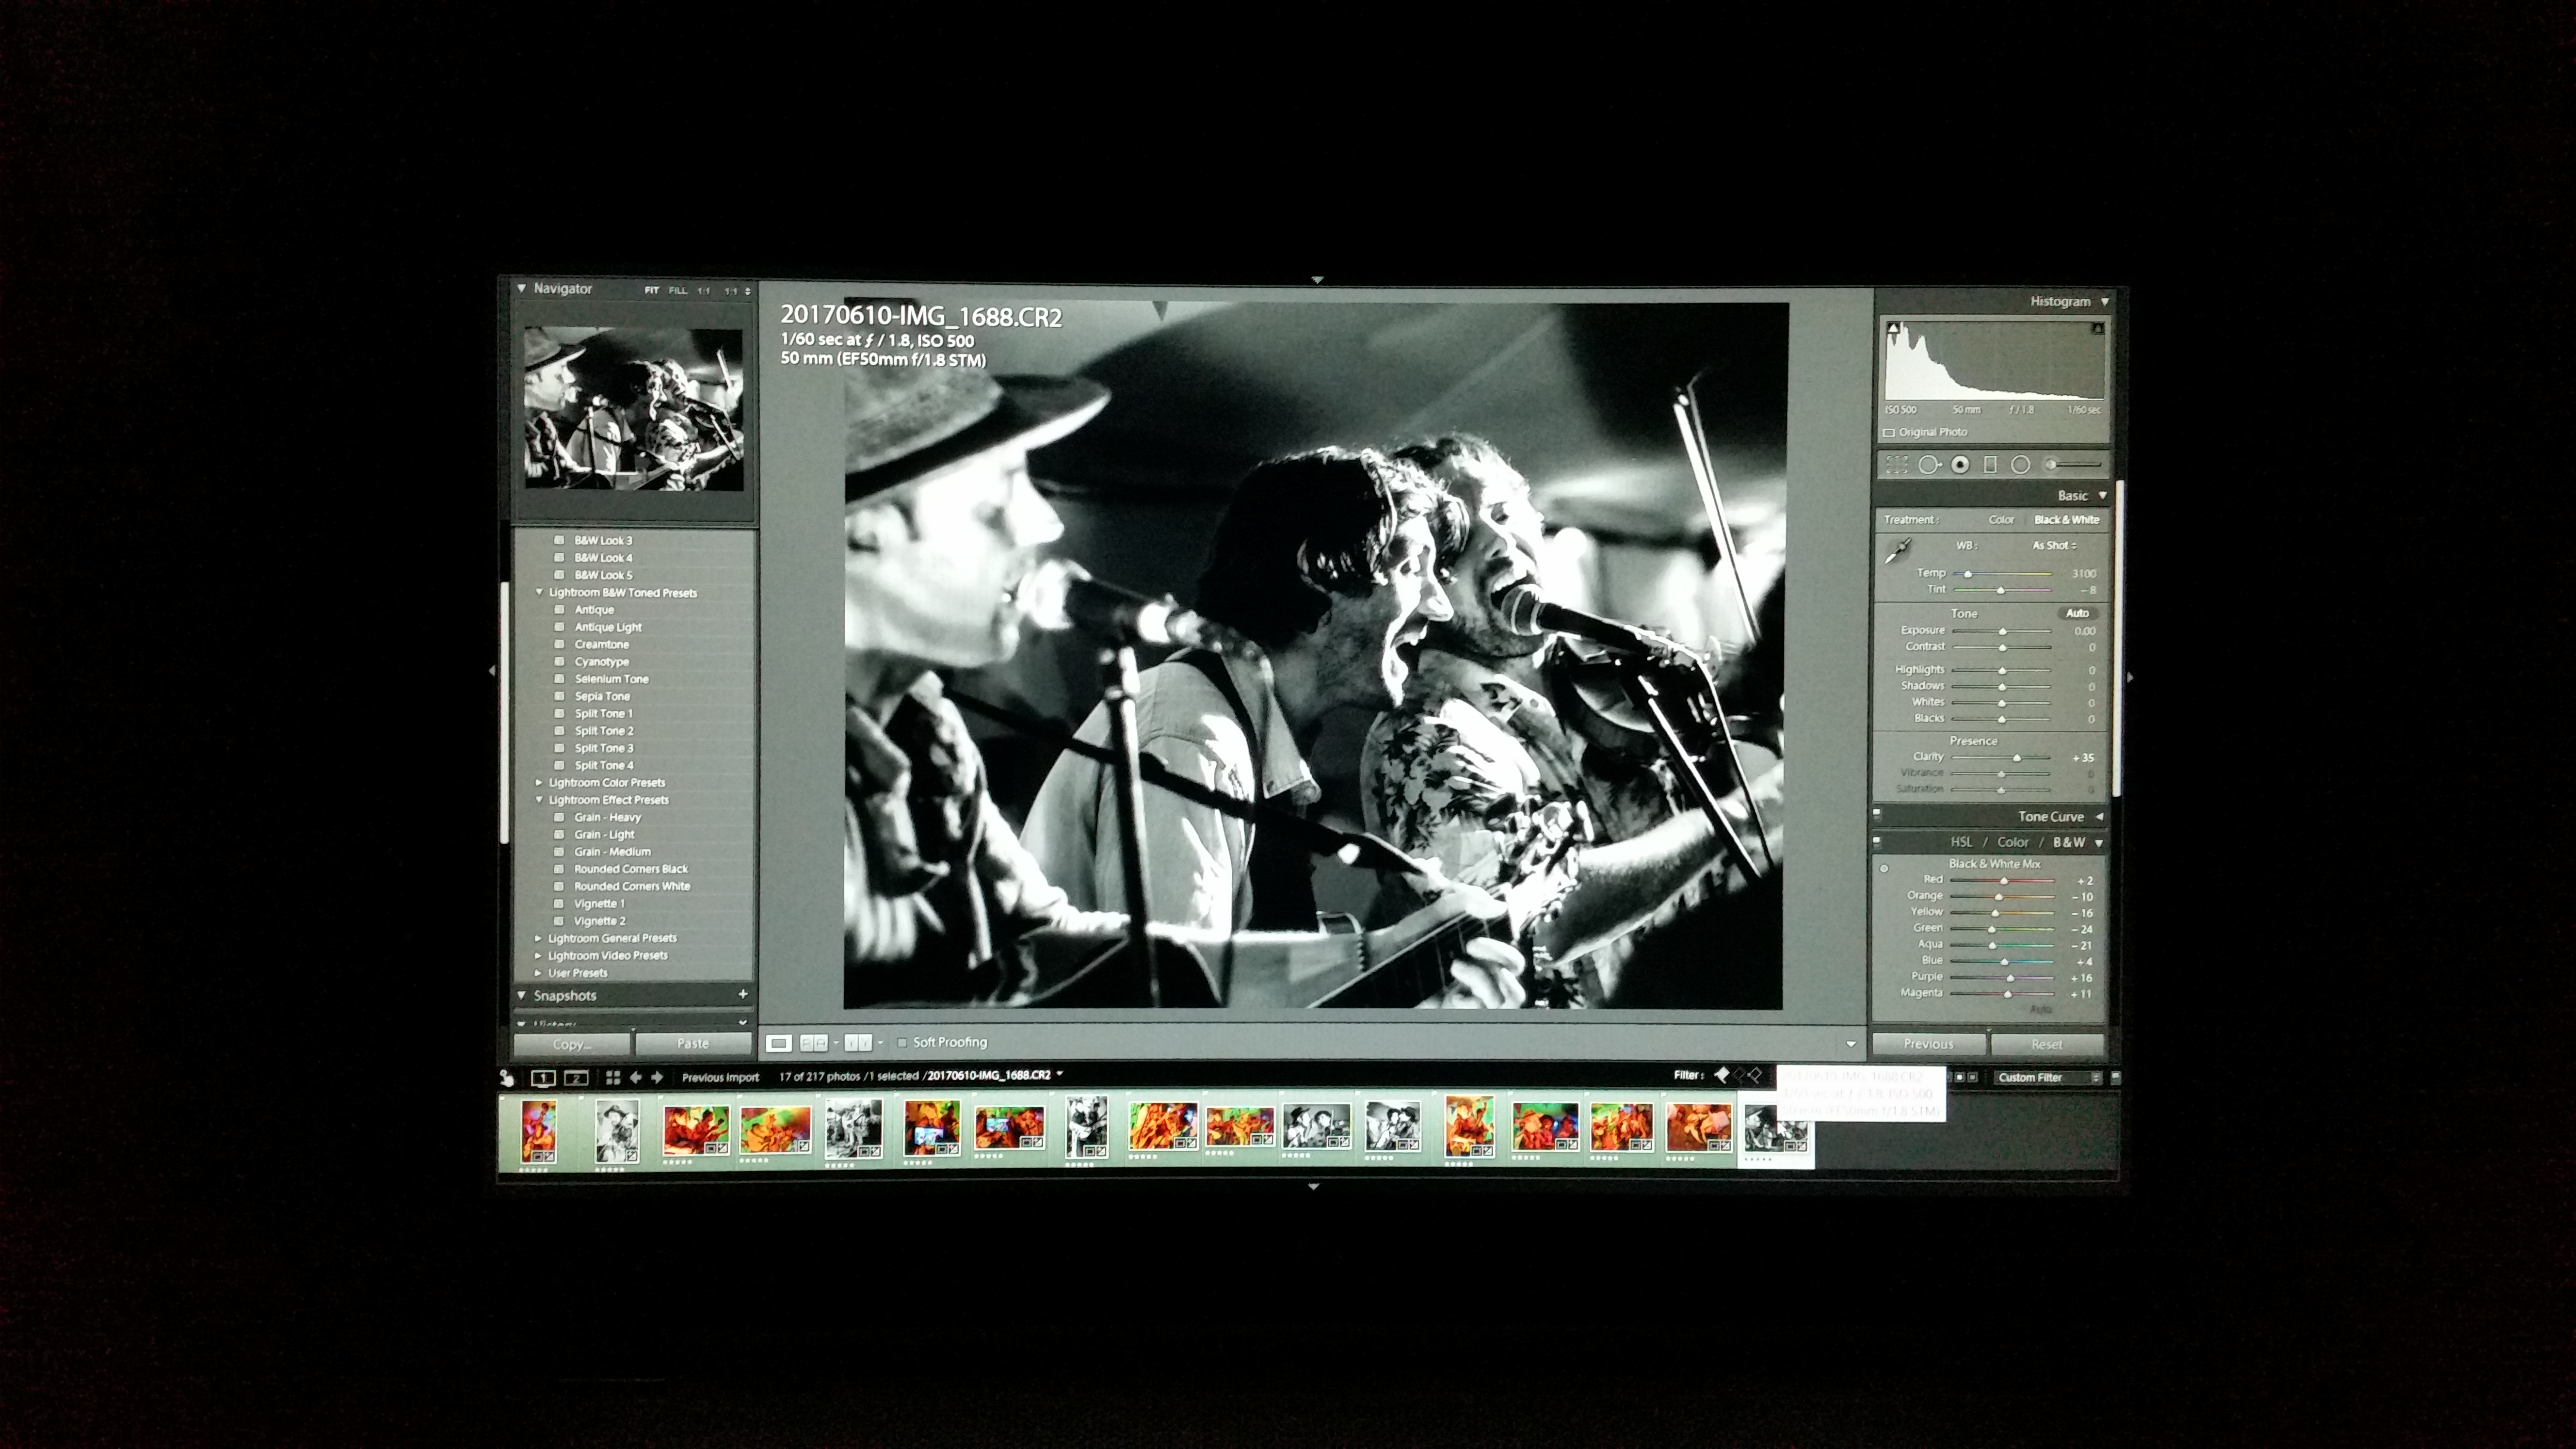Go forward using the right arrow in filmstrip bar

pyautogui.click(x=657, y=1077)
